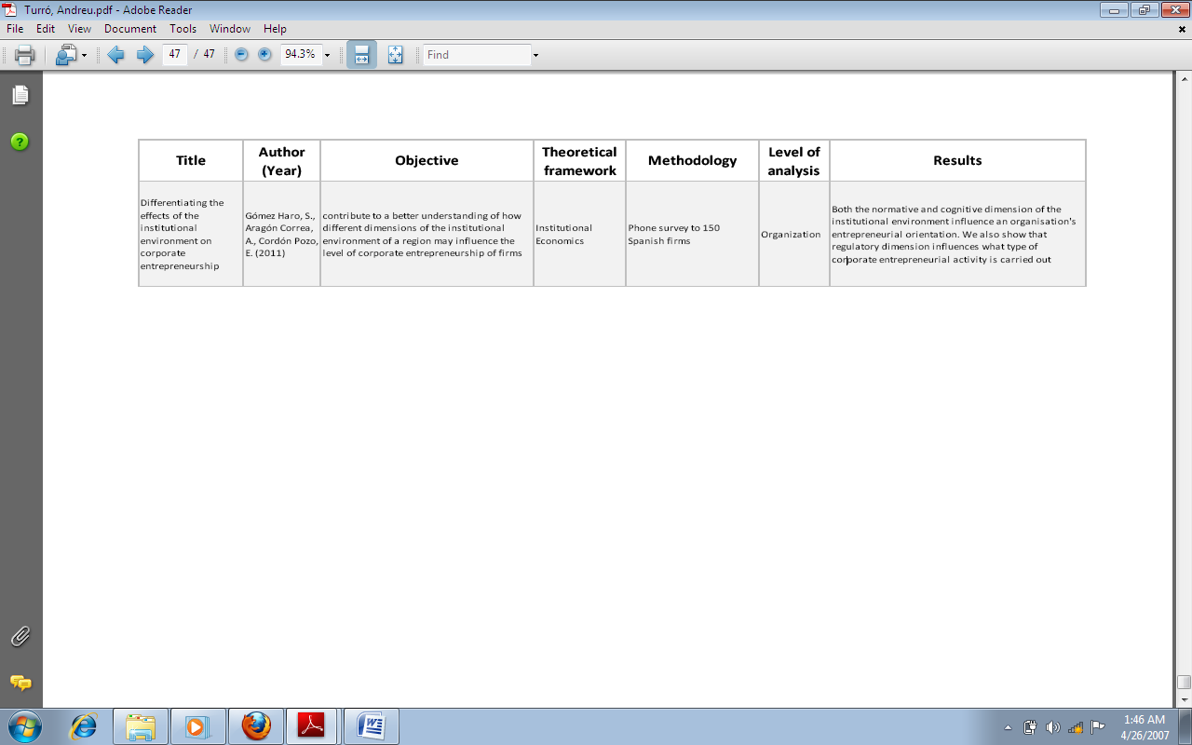Open the Tools menu
The height and width of the screenshot is (745, 1192).
coord(183,29)
